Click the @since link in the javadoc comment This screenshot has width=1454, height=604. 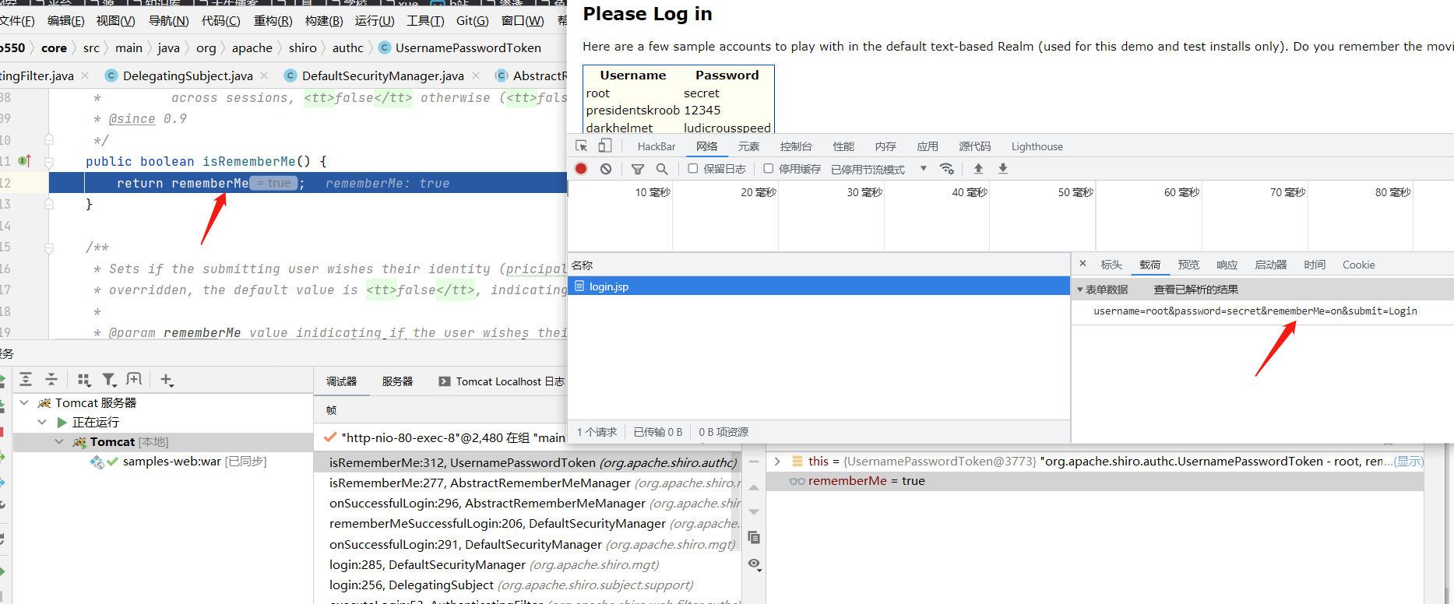click(132, 118)
